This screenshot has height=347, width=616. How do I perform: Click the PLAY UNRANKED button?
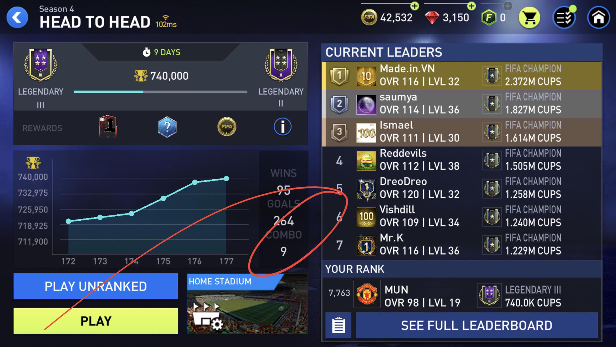click(x=96, y=286)
